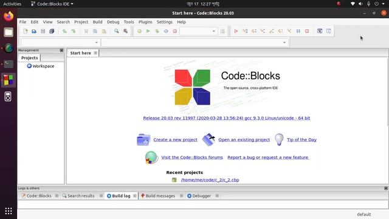The height and width of the screenshot is (219, 389).
Task: Close the Management panel
Action: click(x=61, y=50)
